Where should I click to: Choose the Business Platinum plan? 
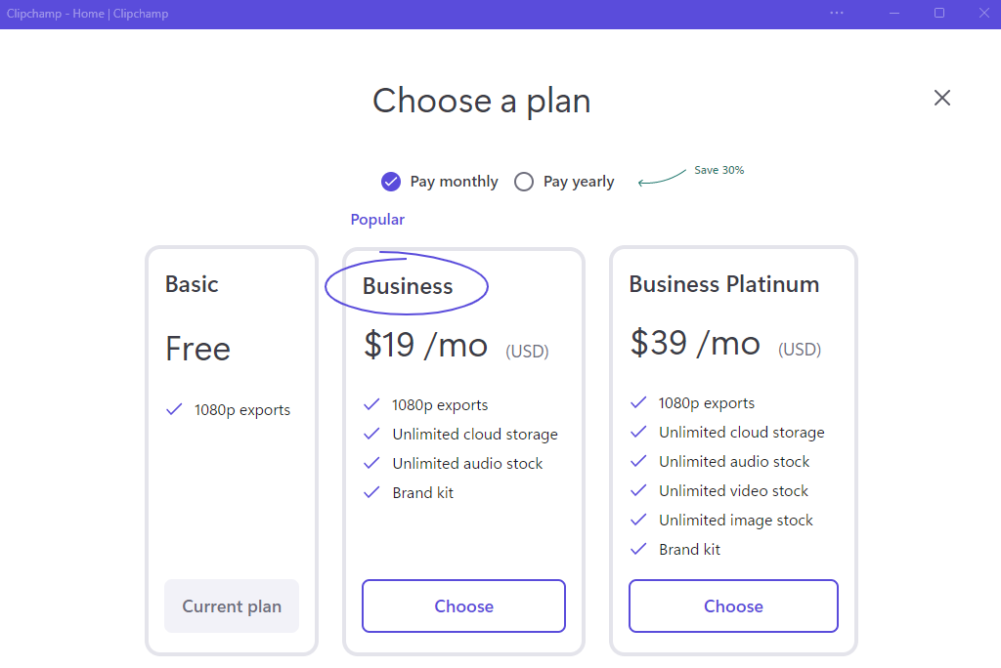(733, 606)
